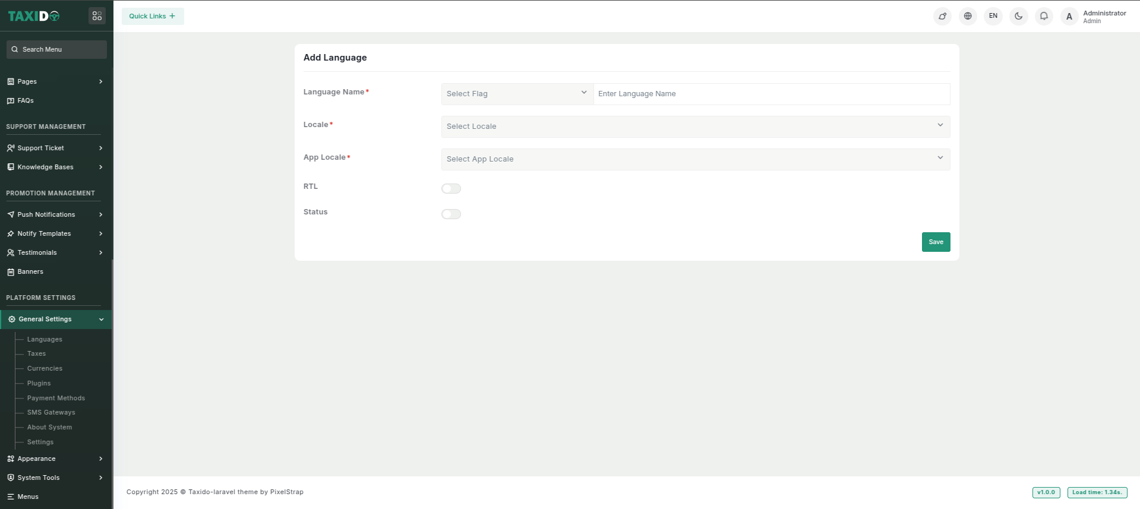The width and height of the screenshot is (1140, 509).
Task: Open Languages in the sidebar submenu
Action: coord(45,340)
